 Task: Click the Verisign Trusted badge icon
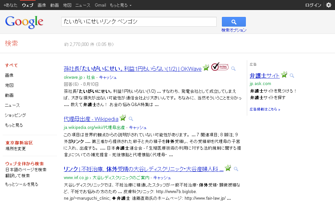(x=220, y=67)
